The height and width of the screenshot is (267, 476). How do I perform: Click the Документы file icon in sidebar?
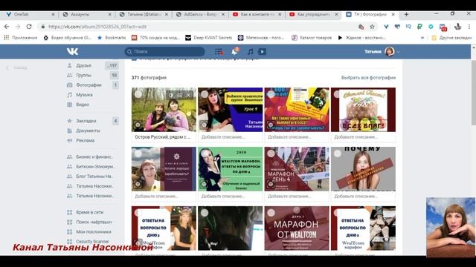(x=69, y=131)
